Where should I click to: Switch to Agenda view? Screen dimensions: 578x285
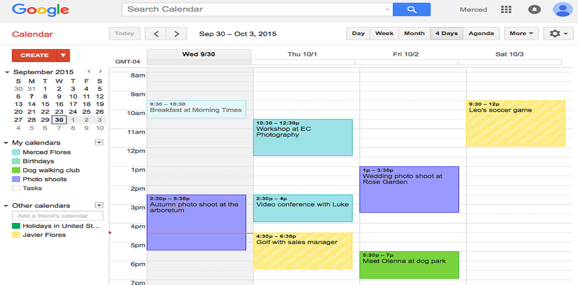coord(481,33)
